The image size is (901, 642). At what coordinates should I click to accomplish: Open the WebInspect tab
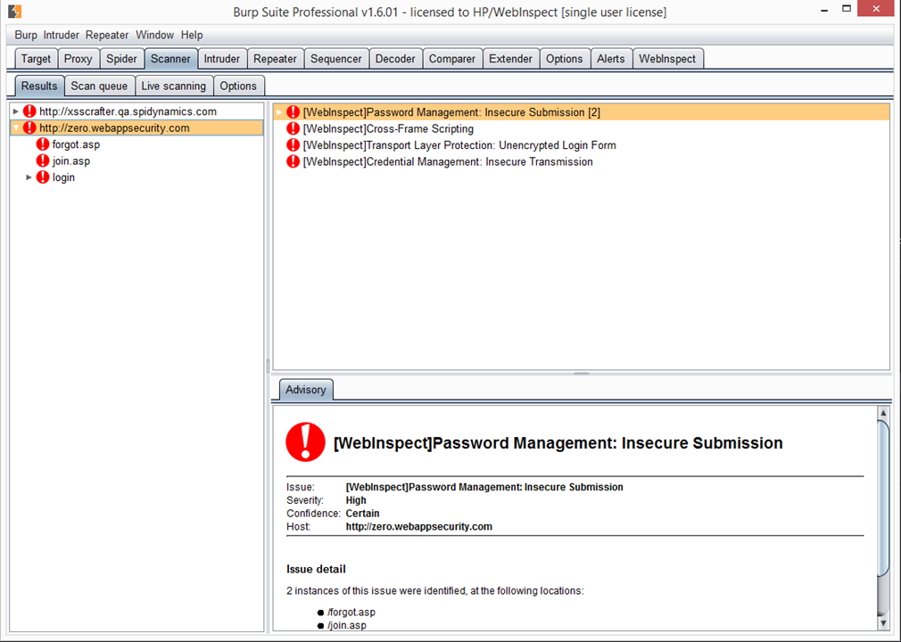coord(667,59)
